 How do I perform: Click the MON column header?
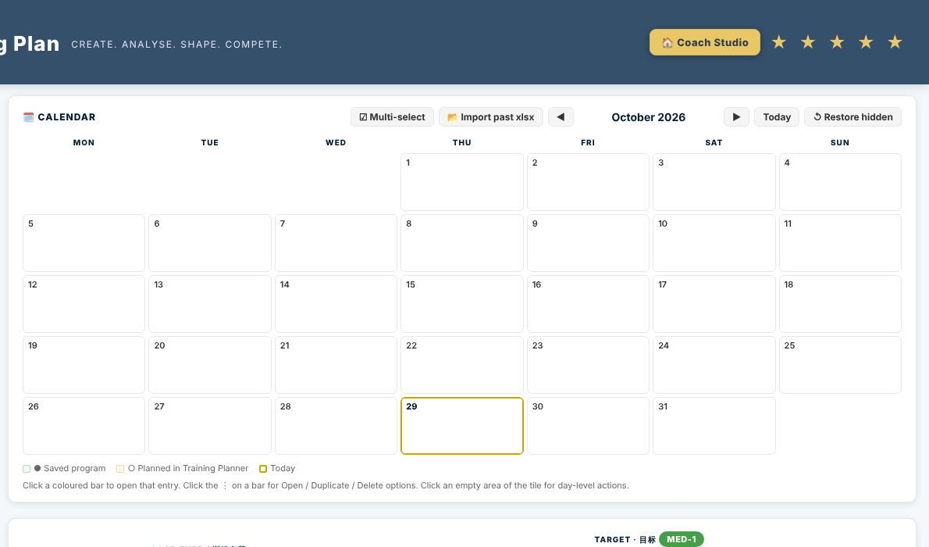coord(84,142)
